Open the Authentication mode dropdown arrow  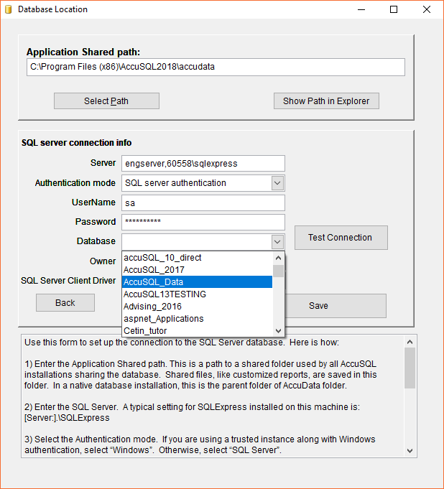[277, 183]
